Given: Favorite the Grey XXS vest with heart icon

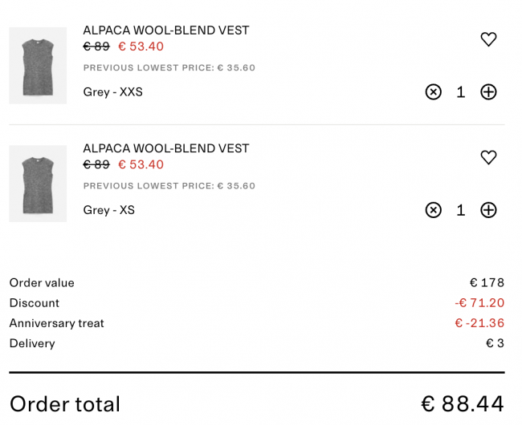Looking at the screenshot, I should coord(488,39).
